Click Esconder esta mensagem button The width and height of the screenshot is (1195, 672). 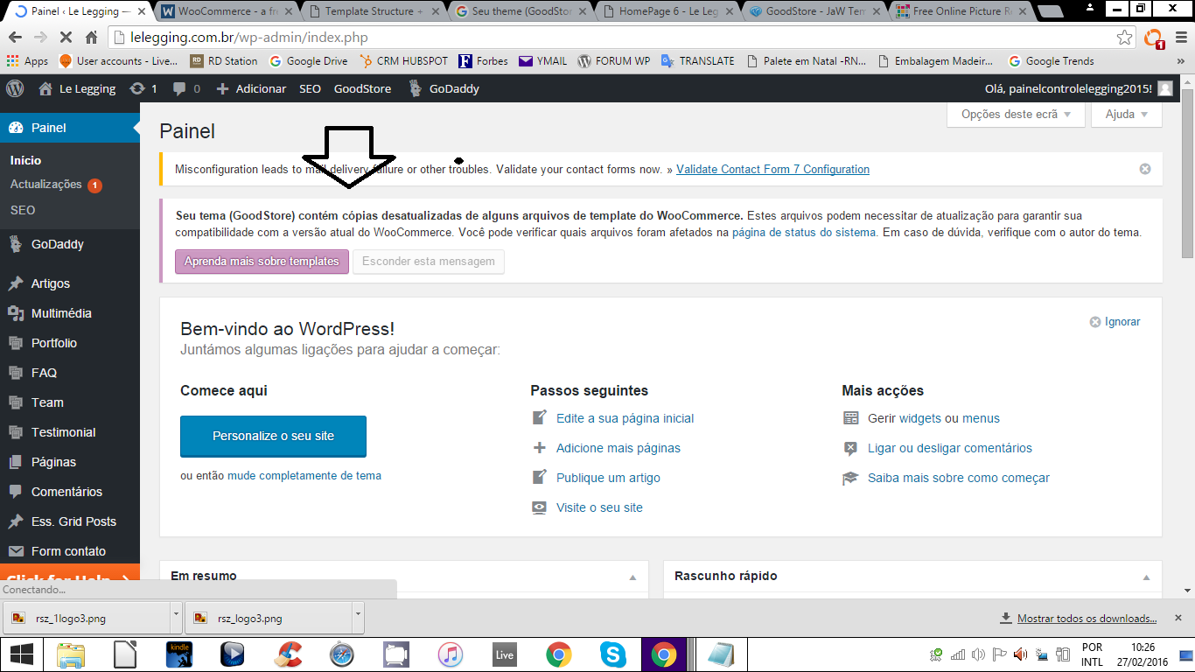429,262
